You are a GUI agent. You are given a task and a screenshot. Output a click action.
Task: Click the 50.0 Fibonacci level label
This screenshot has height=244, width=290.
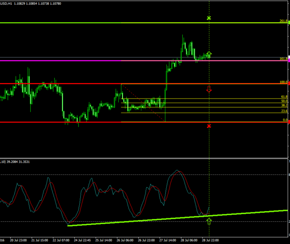(284, 101)
